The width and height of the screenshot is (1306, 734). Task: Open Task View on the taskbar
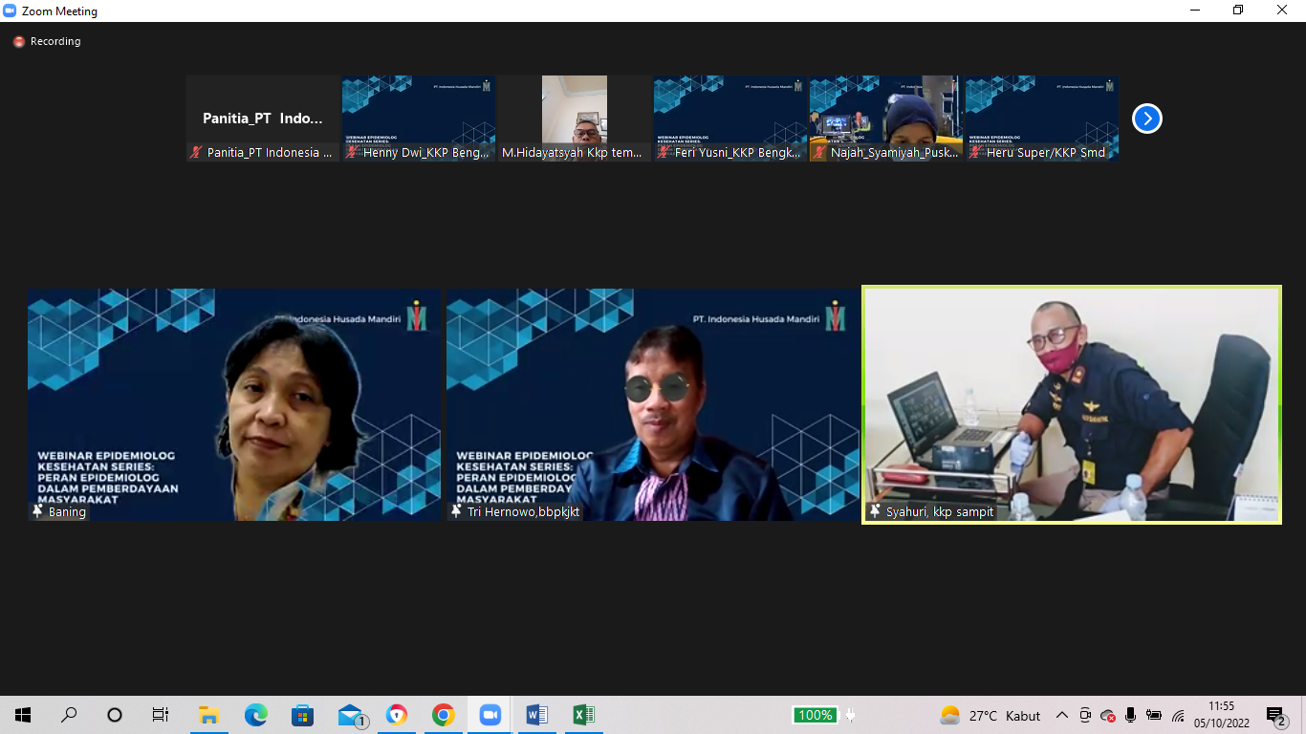click(x=161, y=715)
